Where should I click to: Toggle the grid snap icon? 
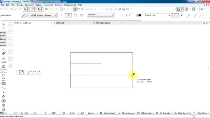pyautogui.click(x=47, y=9)
